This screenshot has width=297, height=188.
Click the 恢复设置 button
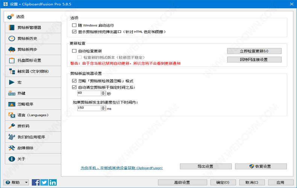tap(261, 167)
